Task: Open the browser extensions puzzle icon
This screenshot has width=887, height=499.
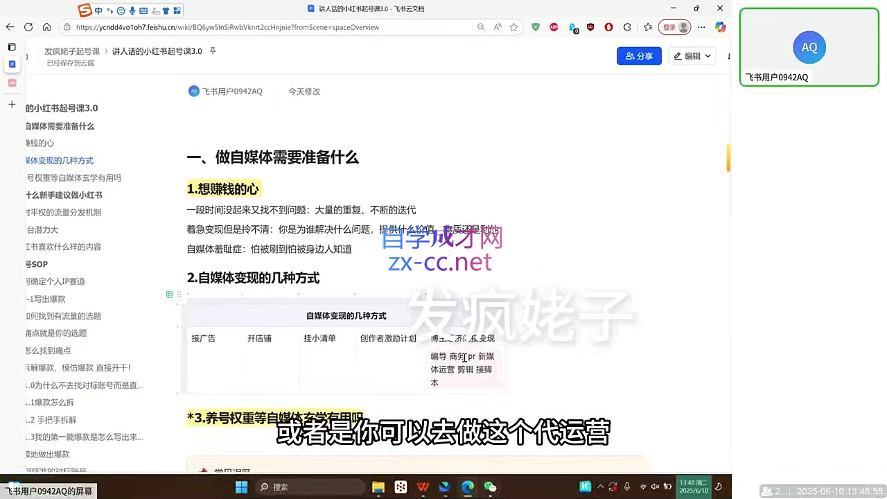Action: point(627,27)
